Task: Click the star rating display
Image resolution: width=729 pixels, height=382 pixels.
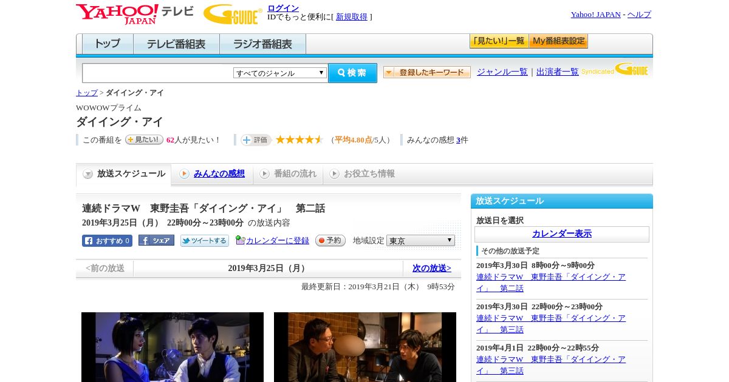Action: pyautogui.click(x=299, y=139)
